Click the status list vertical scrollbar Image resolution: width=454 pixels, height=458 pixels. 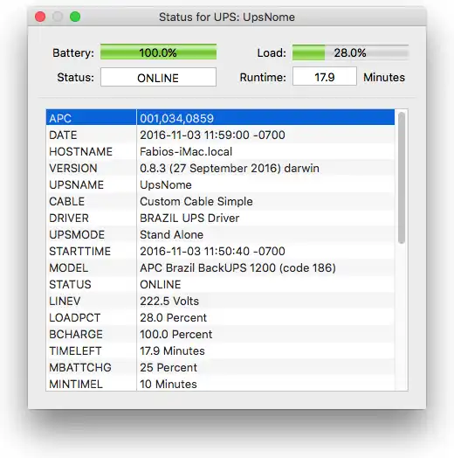click(x=402, y=177)
